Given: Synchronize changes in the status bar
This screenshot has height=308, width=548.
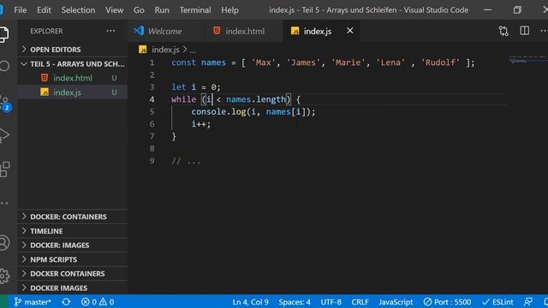Looking at the screenshot, I should [x=66, y=302].
